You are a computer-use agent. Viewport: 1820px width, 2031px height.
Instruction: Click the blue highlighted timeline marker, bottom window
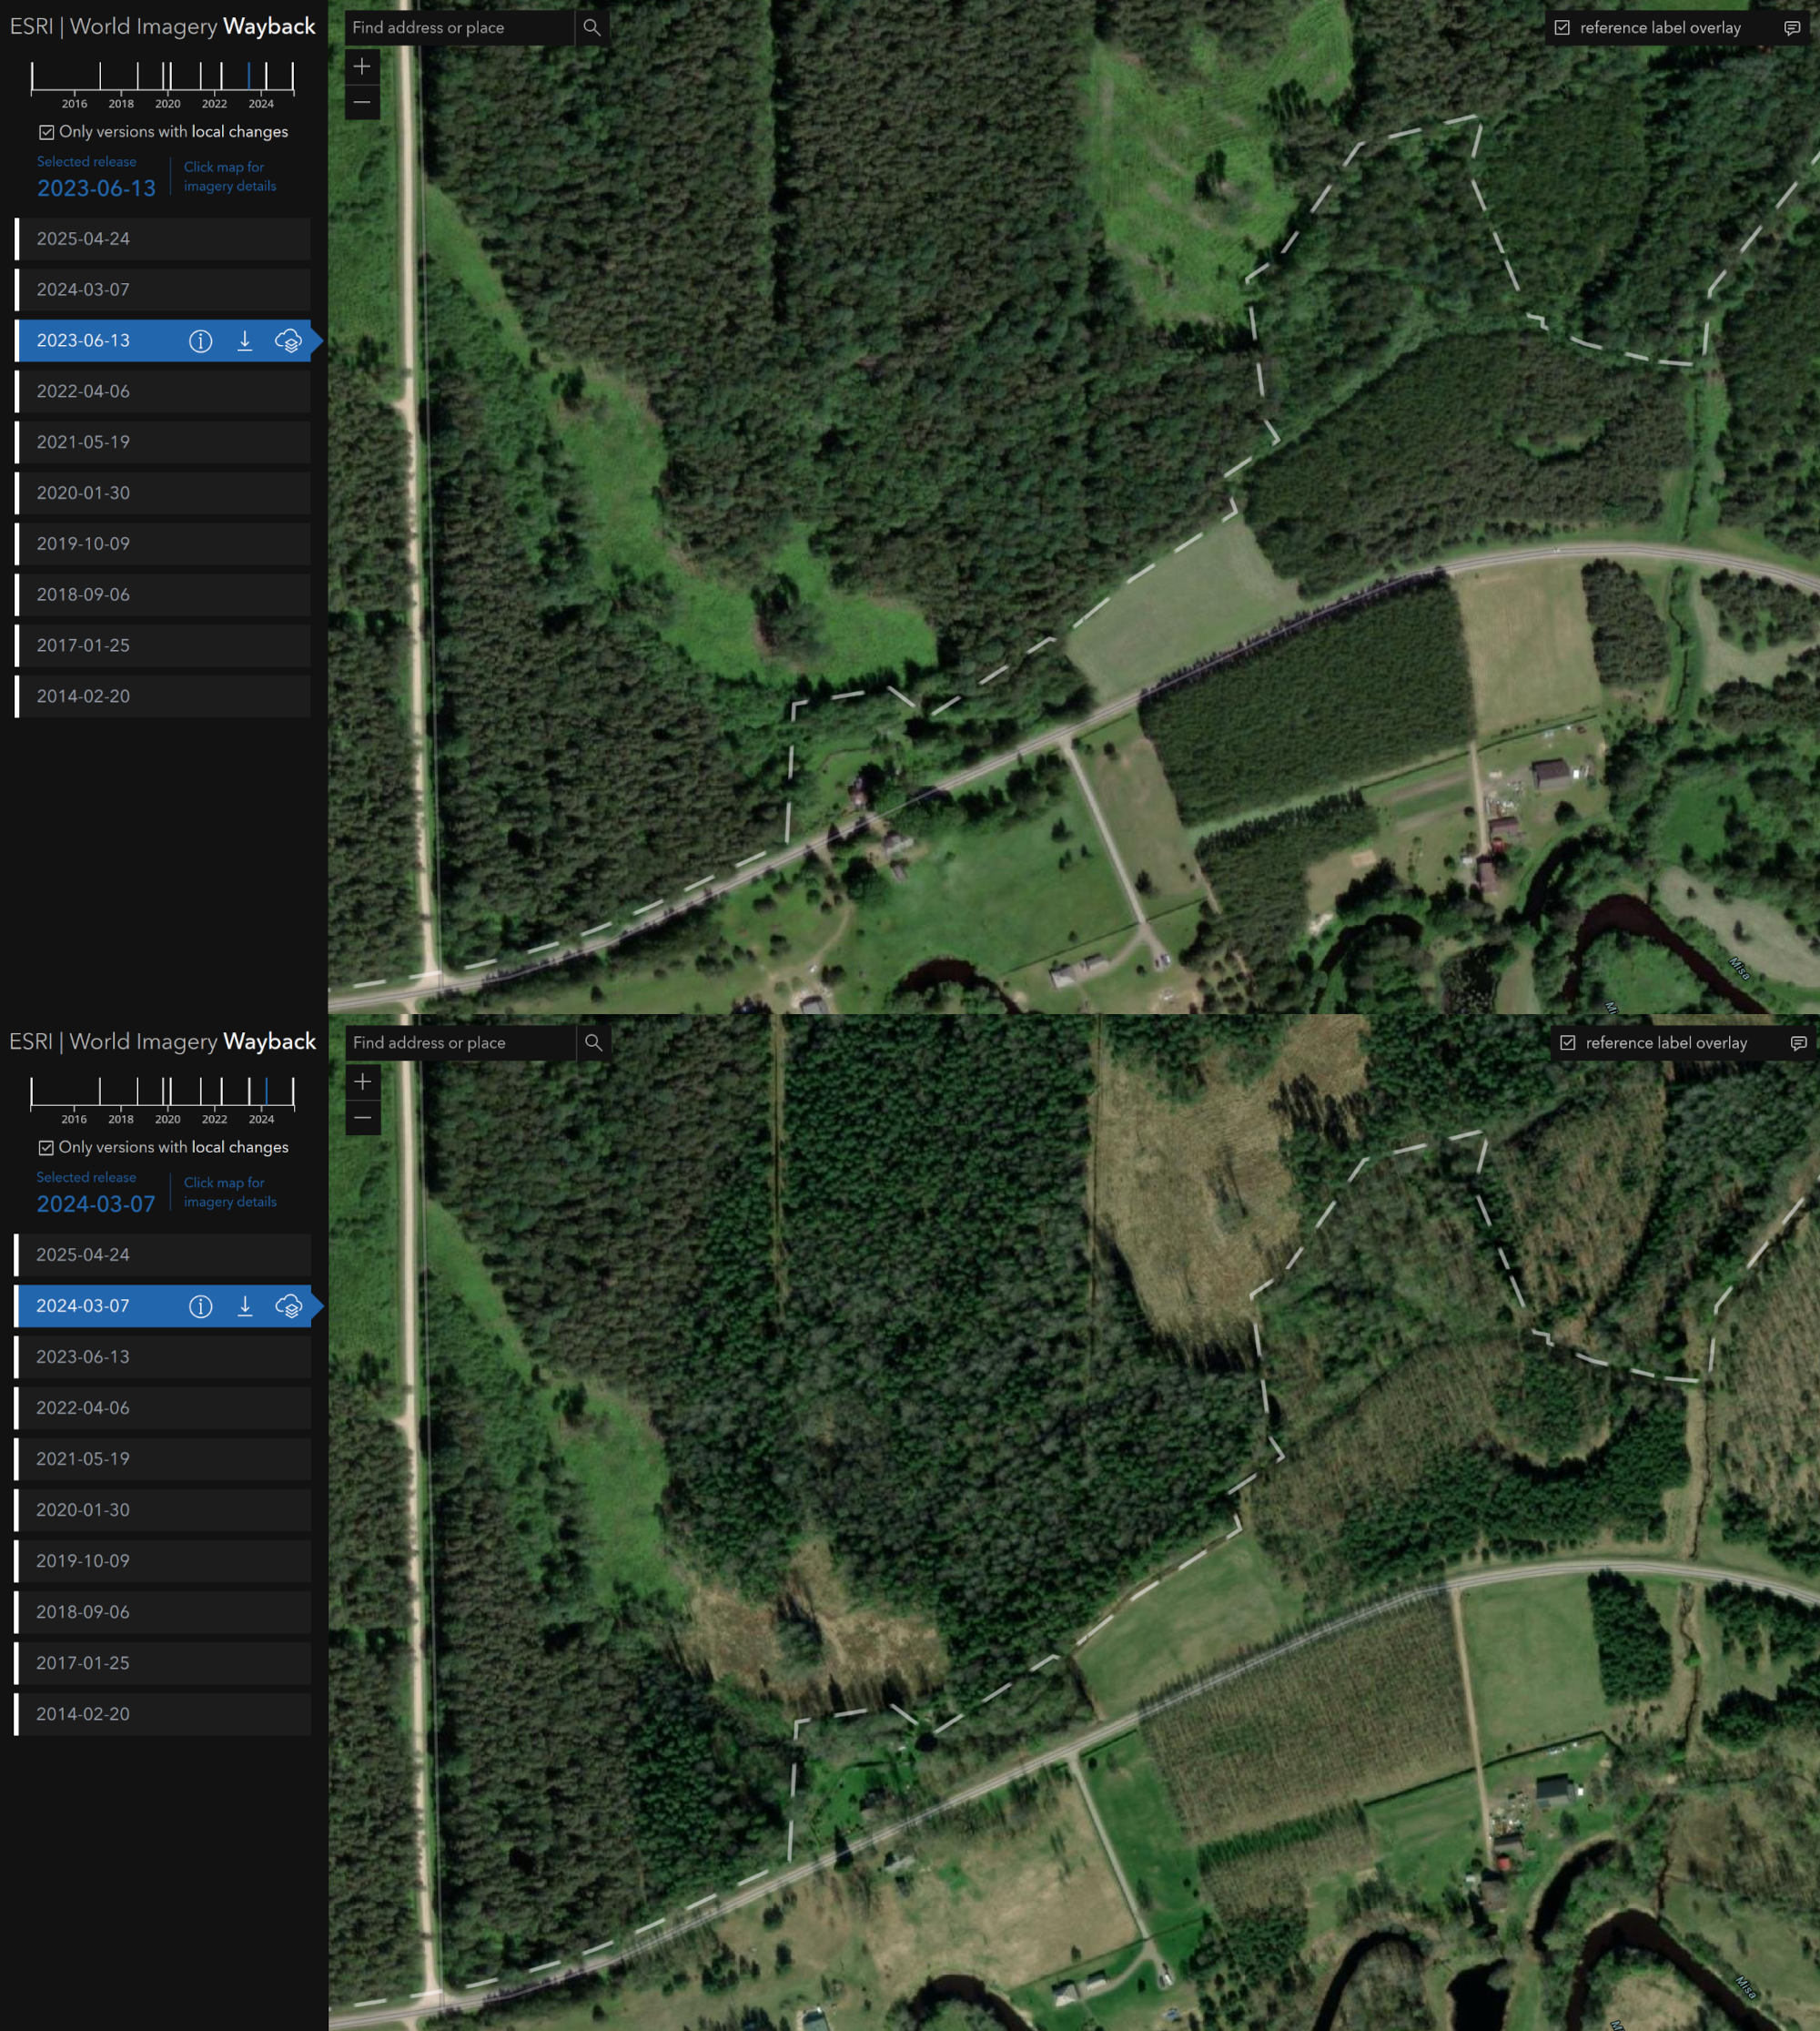(267, 1092)
